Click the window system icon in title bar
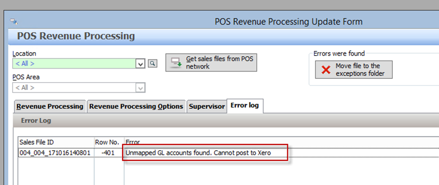439x185 pixels. (x=14, y=21)
